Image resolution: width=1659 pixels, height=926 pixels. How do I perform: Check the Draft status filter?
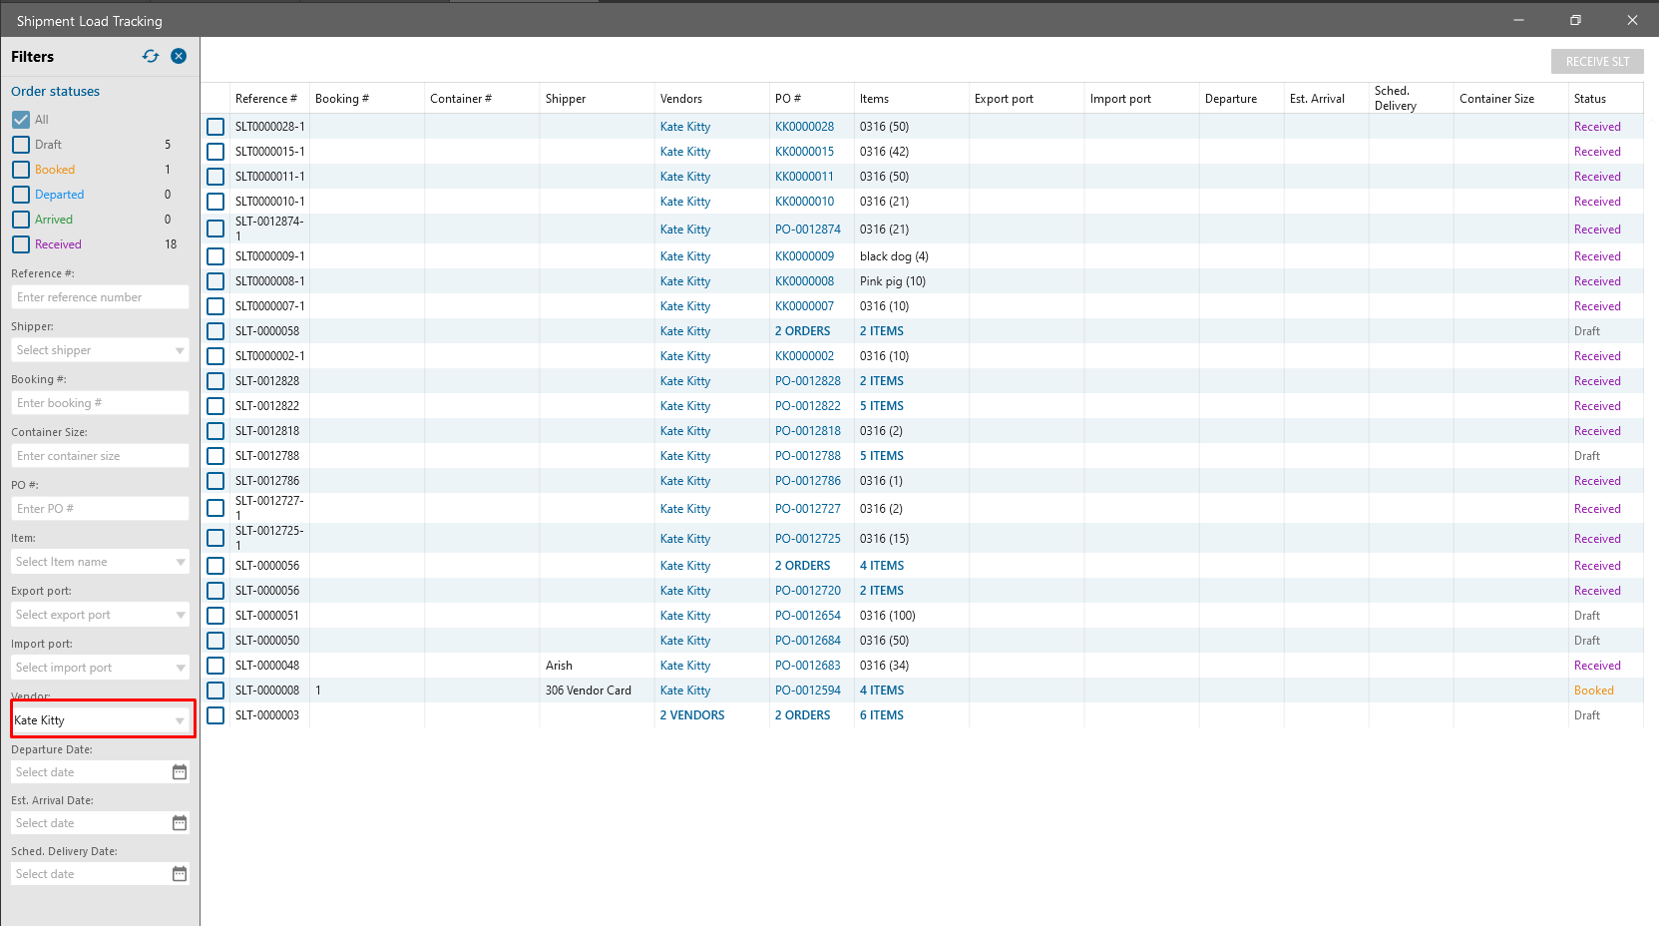click(21, 145)
